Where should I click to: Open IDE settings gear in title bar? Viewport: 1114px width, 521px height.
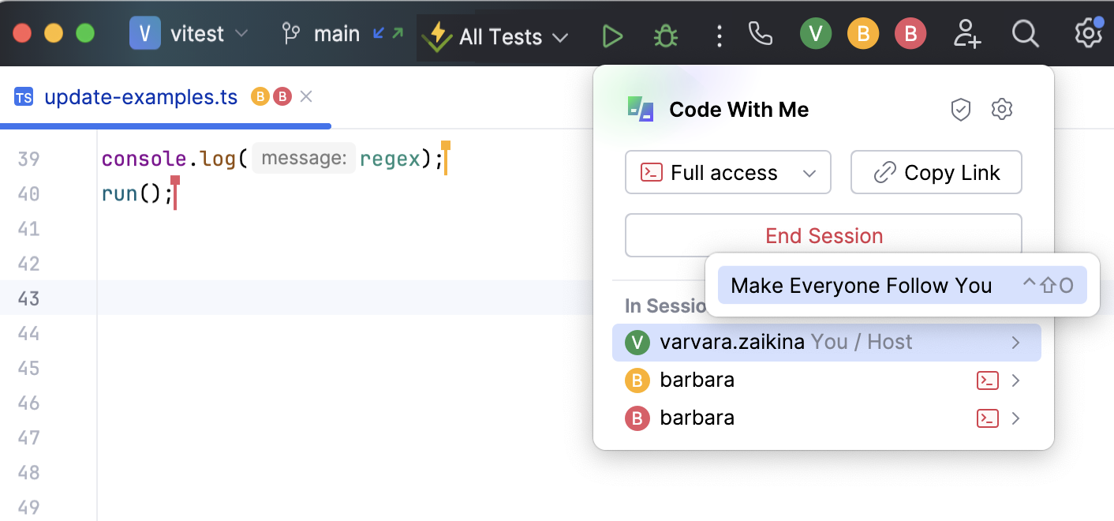(x=1088, y=34)
